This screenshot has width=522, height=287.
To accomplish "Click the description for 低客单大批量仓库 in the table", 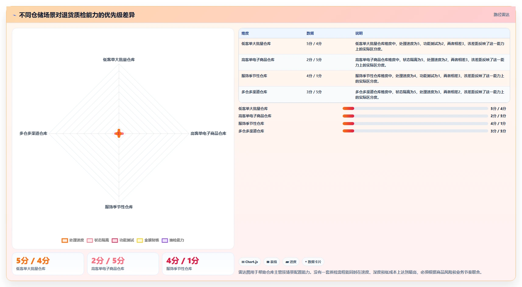I will click(x=430, y=46).
